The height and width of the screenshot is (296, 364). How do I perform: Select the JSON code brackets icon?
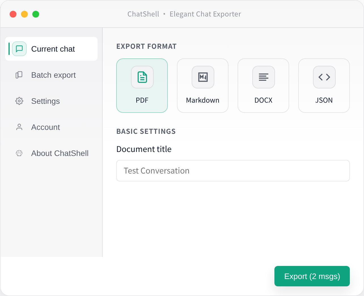[324, 77]
